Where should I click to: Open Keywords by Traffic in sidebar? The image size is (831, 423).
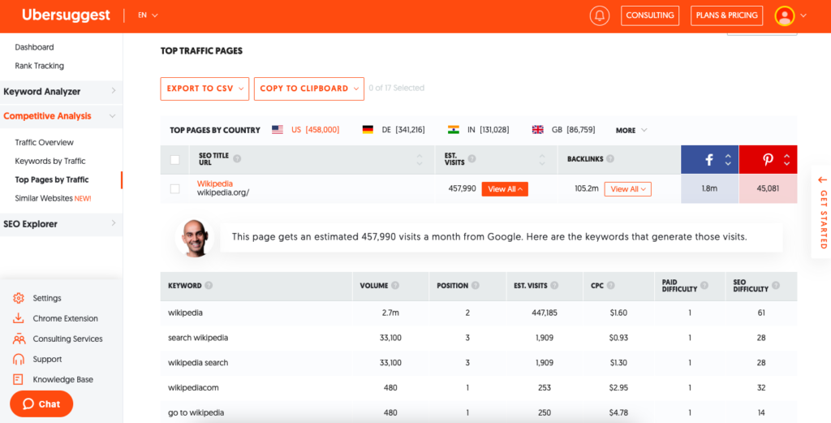point(50,161)
